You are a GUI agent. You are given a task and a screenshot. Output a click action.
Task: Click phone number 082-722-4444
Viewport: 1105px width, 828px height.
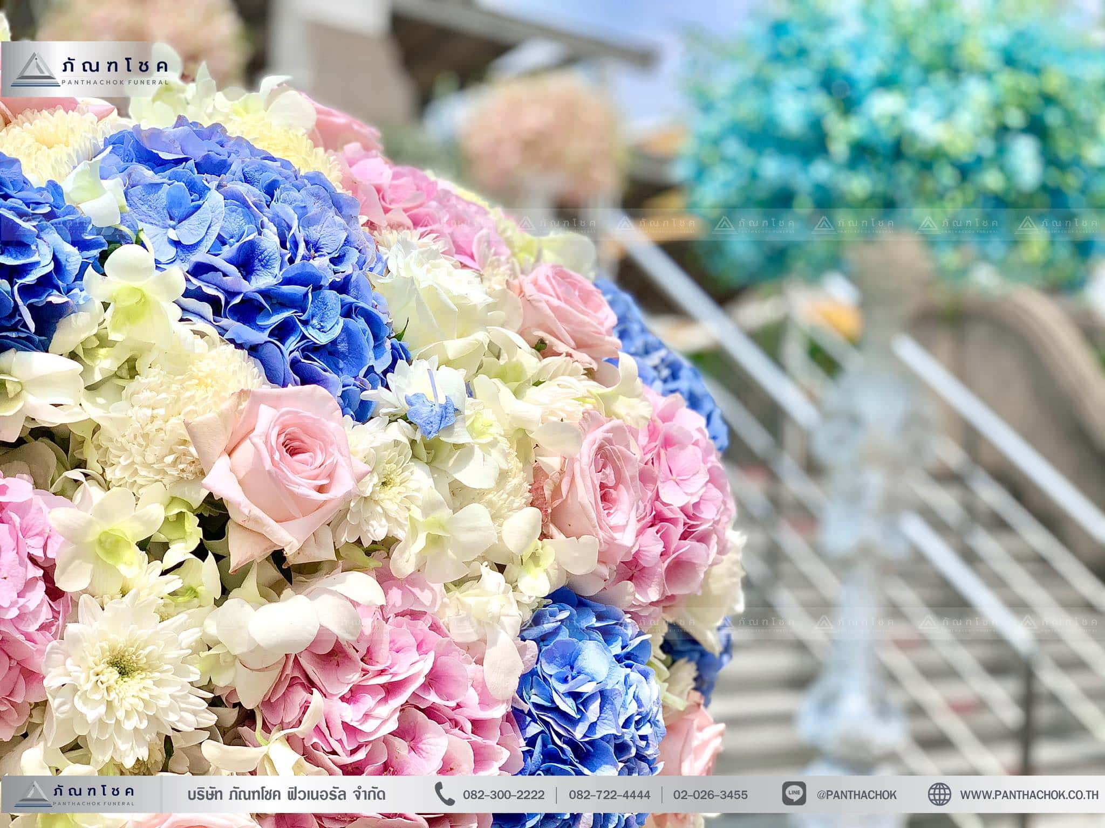click(x=609, y=795)
